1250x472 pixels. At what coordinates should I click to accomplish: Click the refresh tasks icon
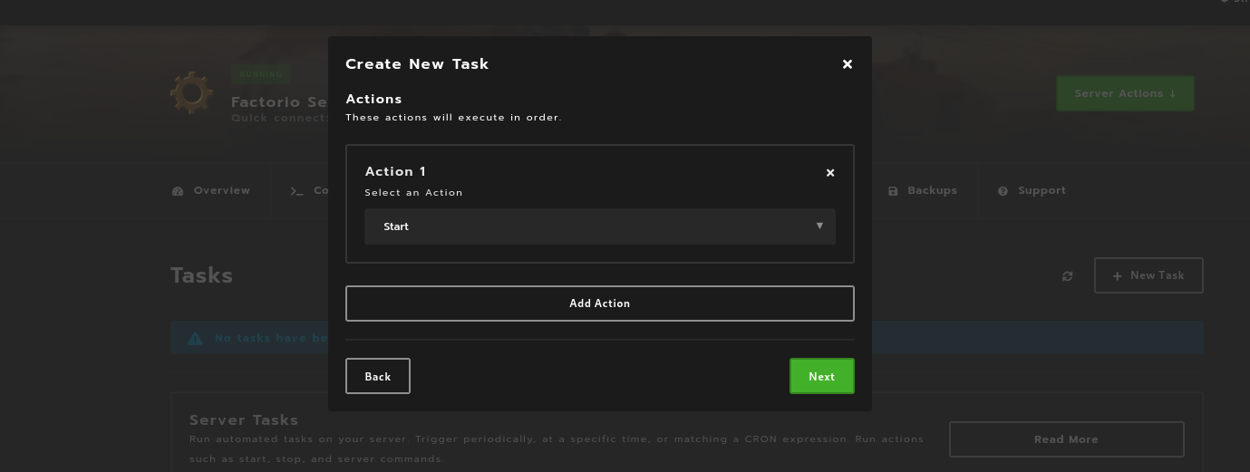(1068, 275)
